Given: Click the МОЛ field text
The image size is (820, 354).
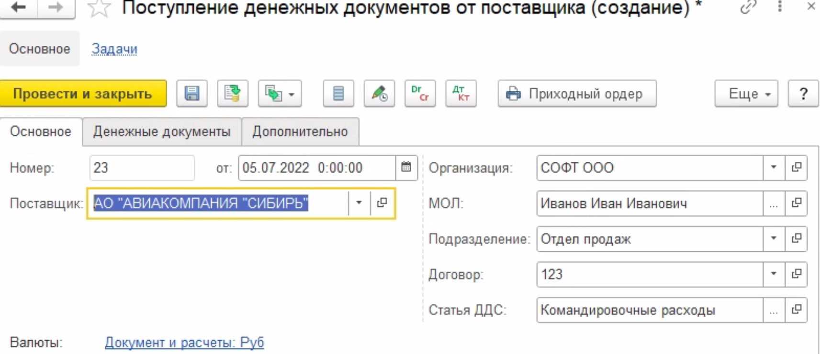Looking at the screenshot, I should [650, 203].
